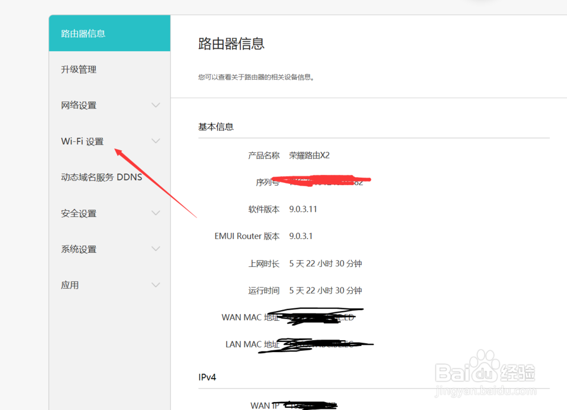The image size is (567, 410).
Task: Click the 软件版本 label
Action: (x=264, y=209)
